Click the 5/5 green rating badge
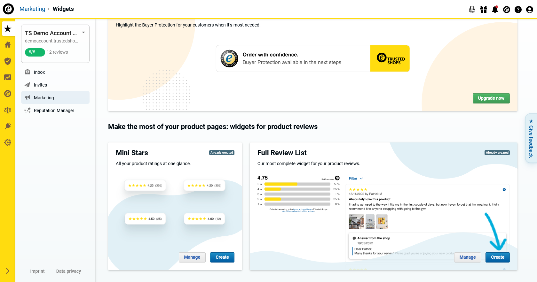This screenshot has height=282, width=537. click(35, 52)
